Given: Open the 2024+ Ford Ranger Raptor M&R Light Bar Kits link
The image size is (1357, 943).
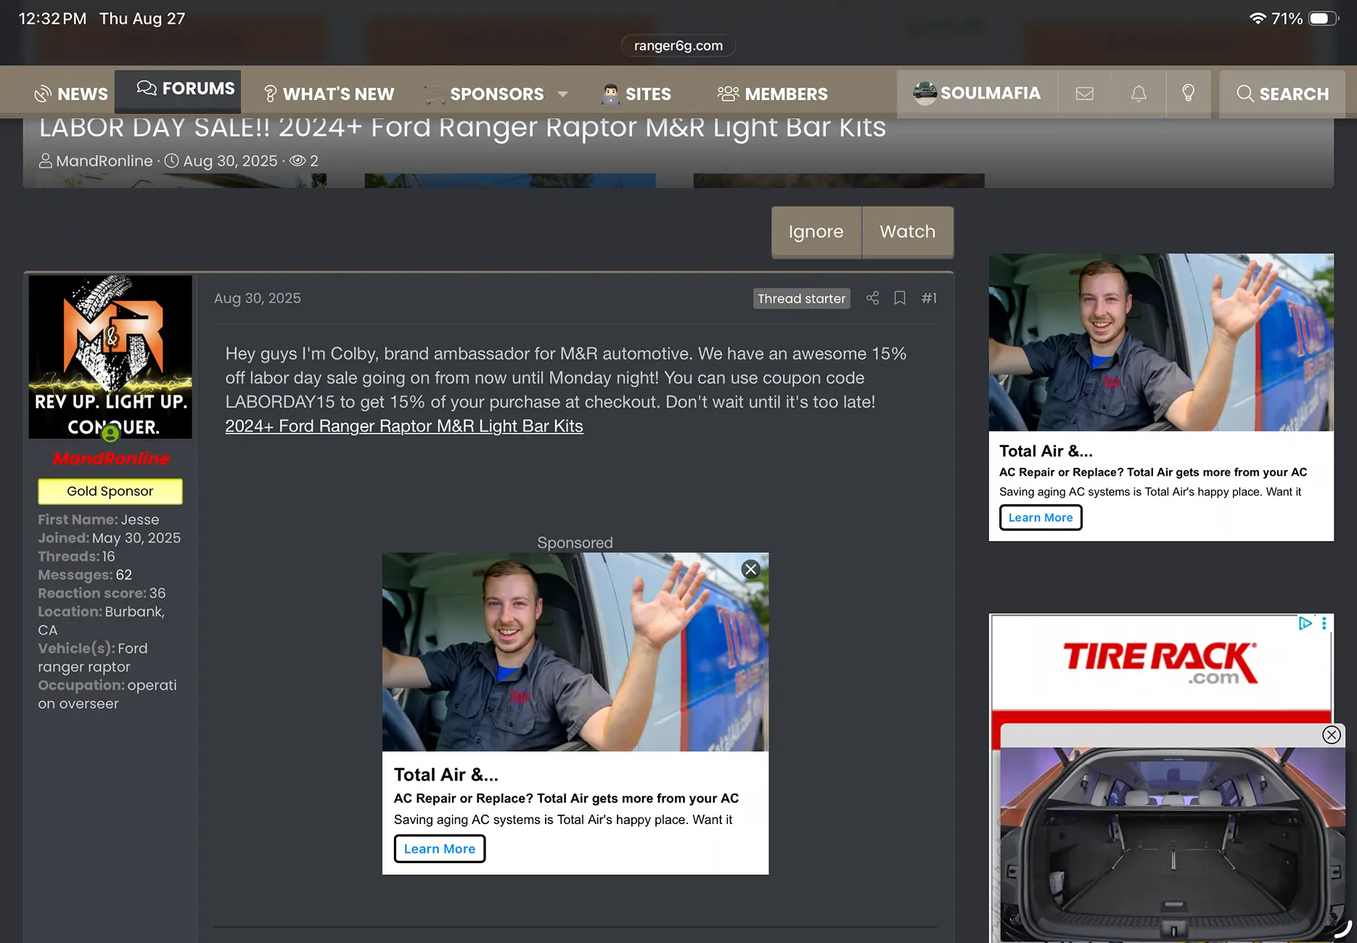Looking at the screenshot, I should 404,427.
